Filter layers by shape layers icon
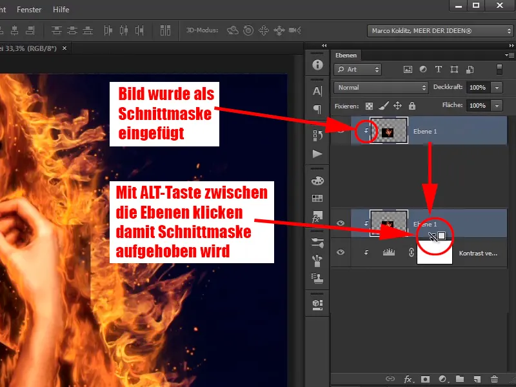Viewport: 516px width, 387px height. (454, 69)
